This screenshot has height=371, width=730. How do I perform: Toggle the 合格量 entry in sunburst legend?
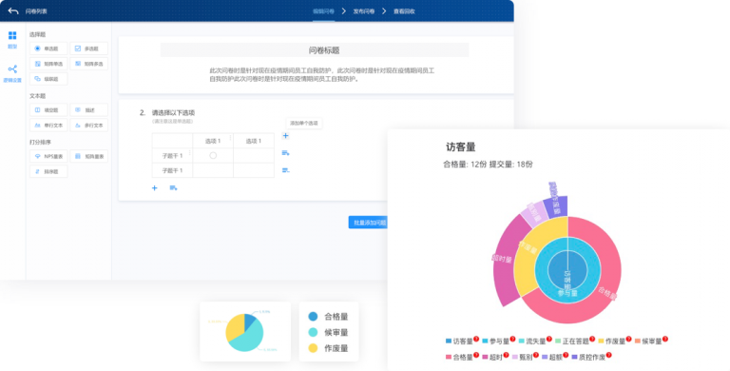(459, 358)
